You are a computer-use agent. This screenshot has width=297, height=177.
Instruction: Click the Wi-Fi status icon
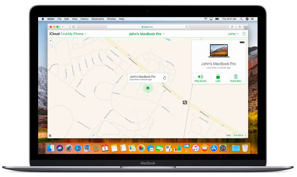(205, 19)
